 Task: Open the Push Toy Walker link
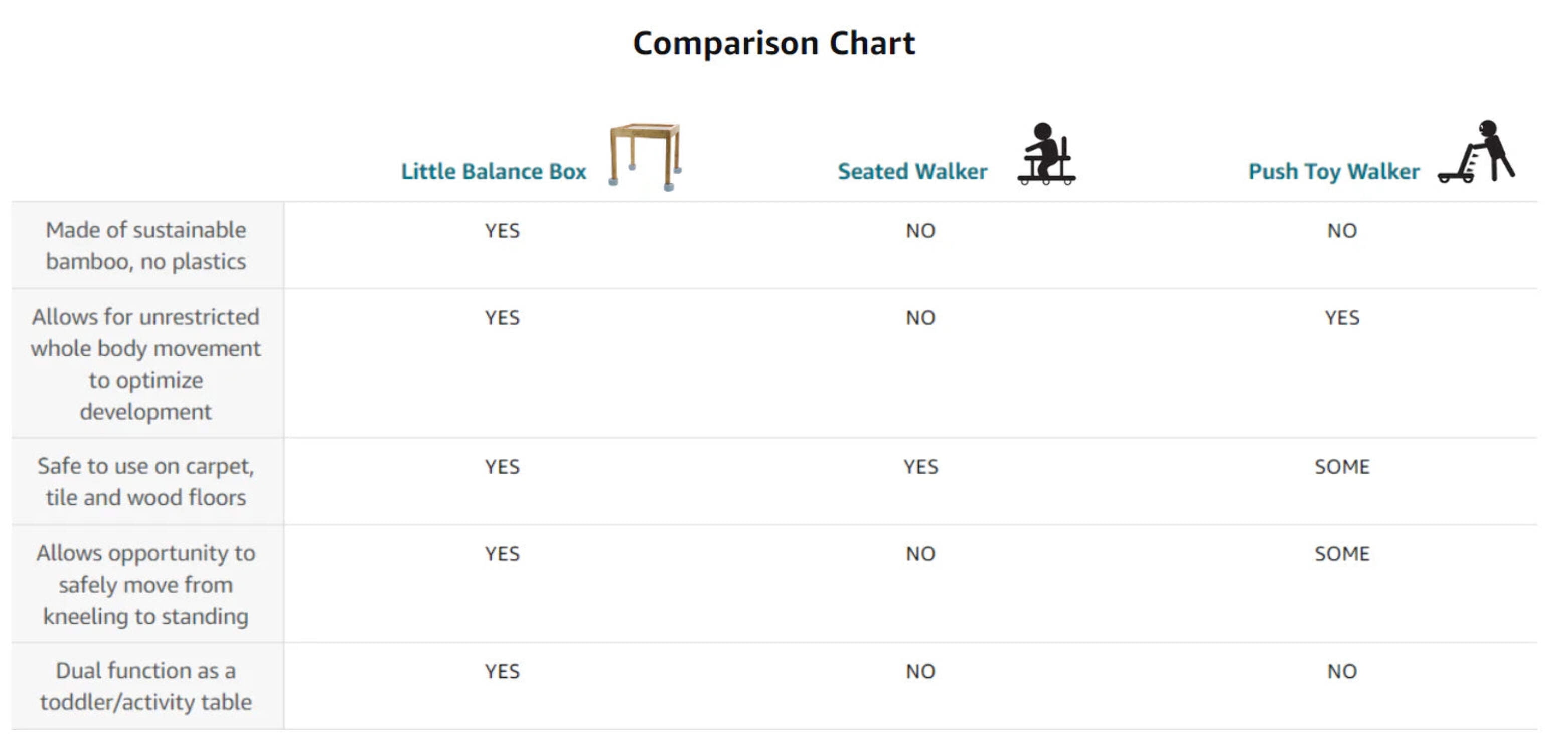tap(1333, 172)
